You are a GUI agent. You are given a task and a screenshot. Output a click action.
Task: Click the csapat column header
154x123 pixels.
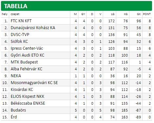pos(15,14)
